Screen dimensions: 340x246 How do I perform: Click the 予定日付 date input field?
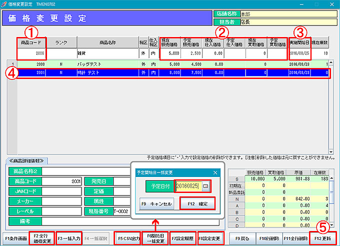tap(188, 186)
